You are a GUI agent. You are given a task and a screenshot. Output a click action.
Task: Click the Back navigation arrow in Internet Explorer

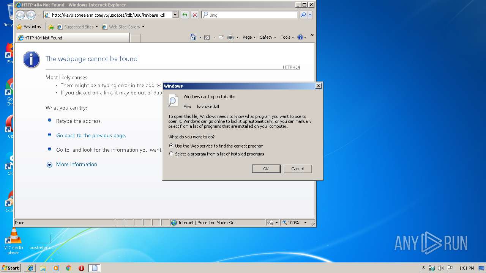20,15
